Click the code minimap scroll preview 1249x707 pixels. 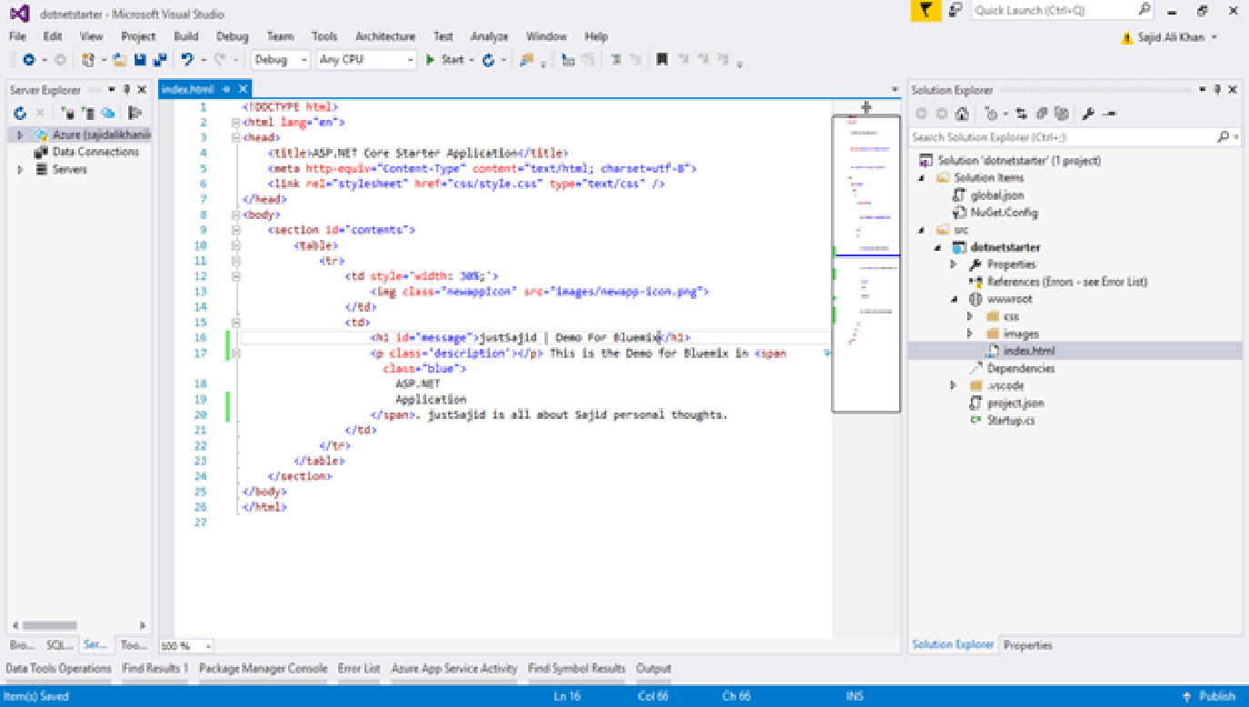pos(865,264)
